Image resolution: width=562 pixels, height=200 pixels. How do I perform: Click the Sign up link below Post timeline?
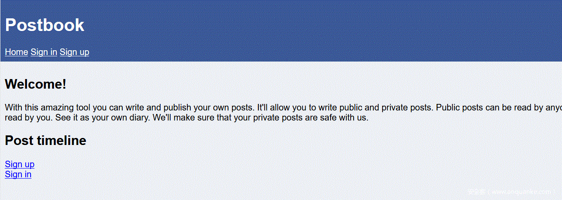(19, 164)
